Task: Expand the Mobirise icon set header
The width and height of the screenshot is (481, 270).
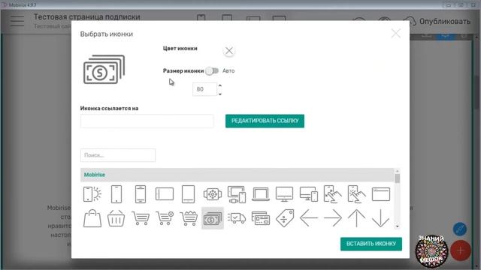Action: pos(237,175)
